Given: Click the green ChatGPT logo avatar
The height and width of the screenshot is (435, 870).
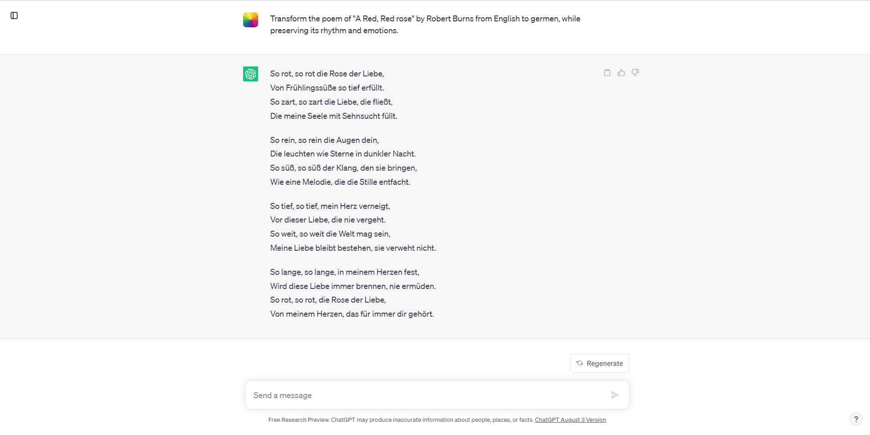Looking at the screenshot, I should [250, 74].
